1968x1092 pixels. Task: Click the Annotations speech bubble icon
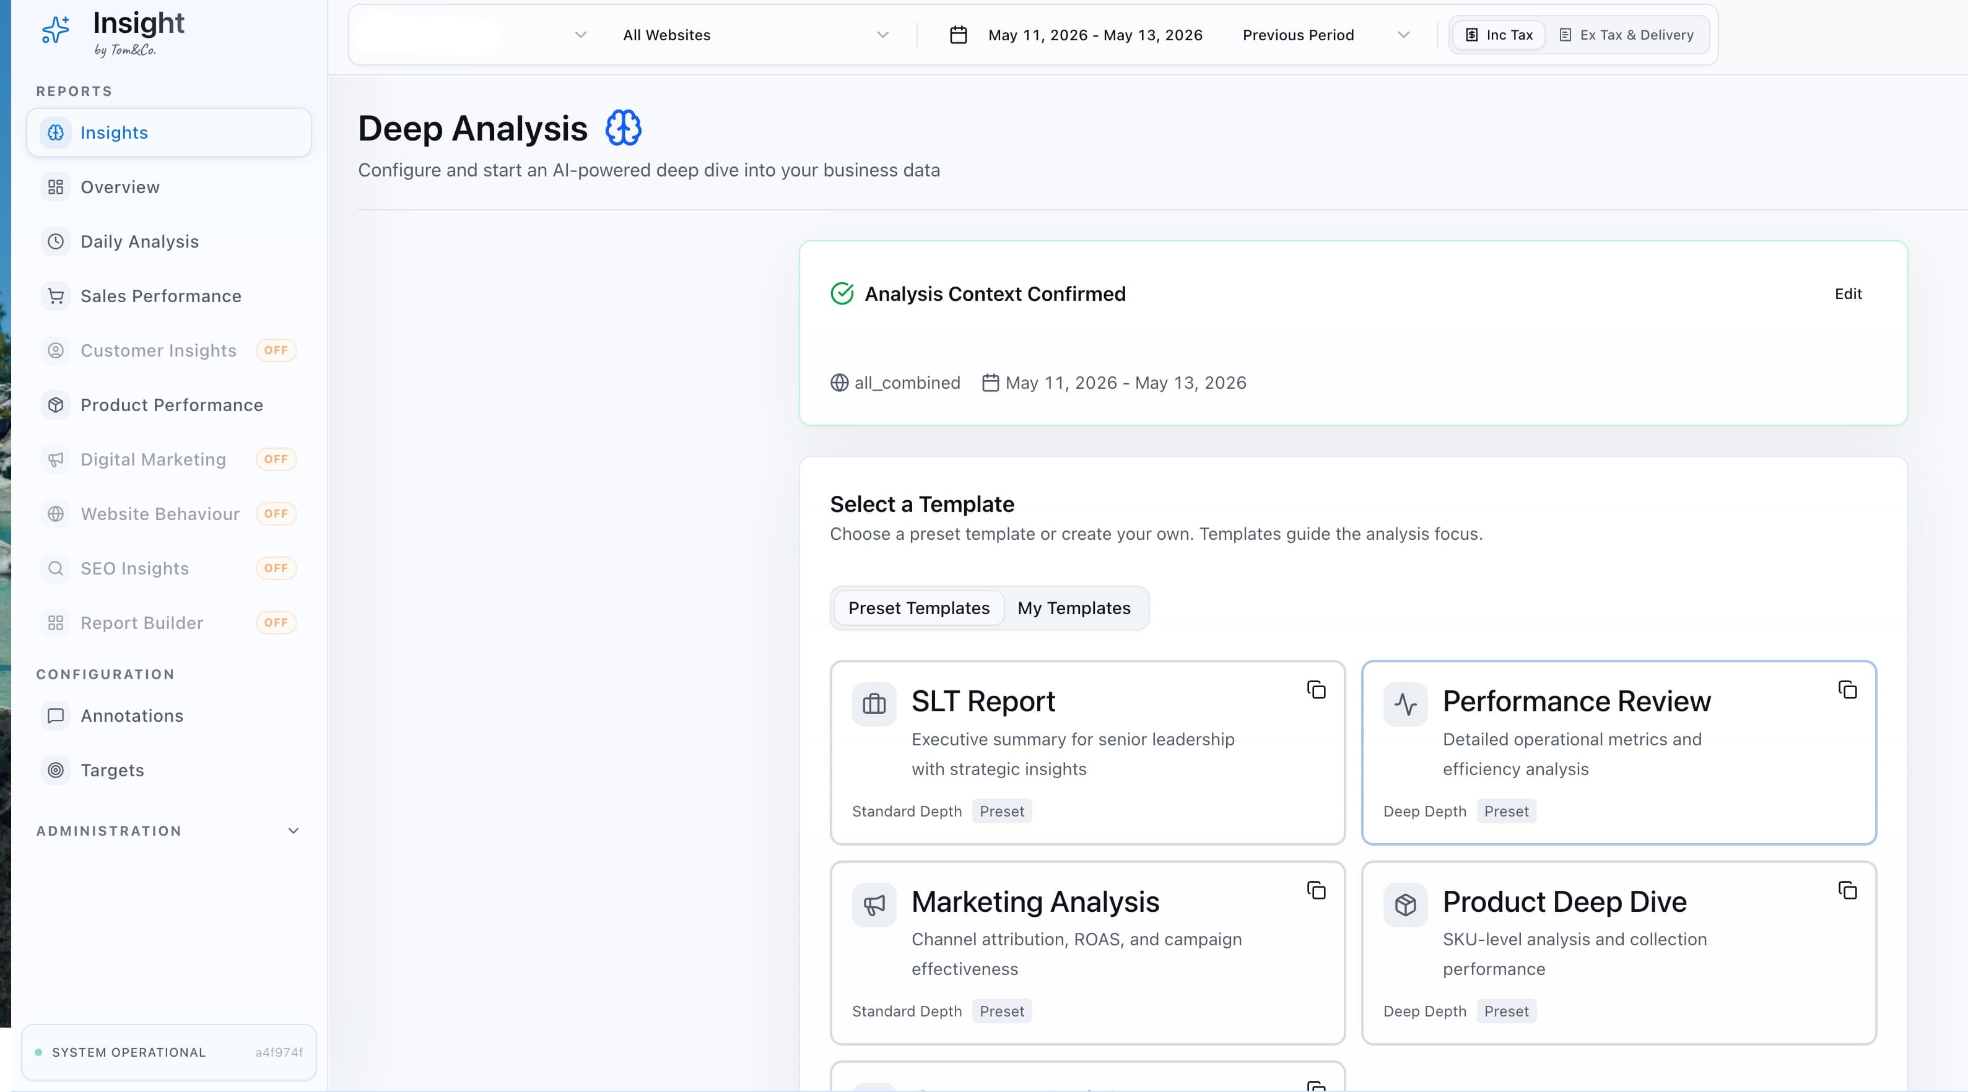click(56, 716)
